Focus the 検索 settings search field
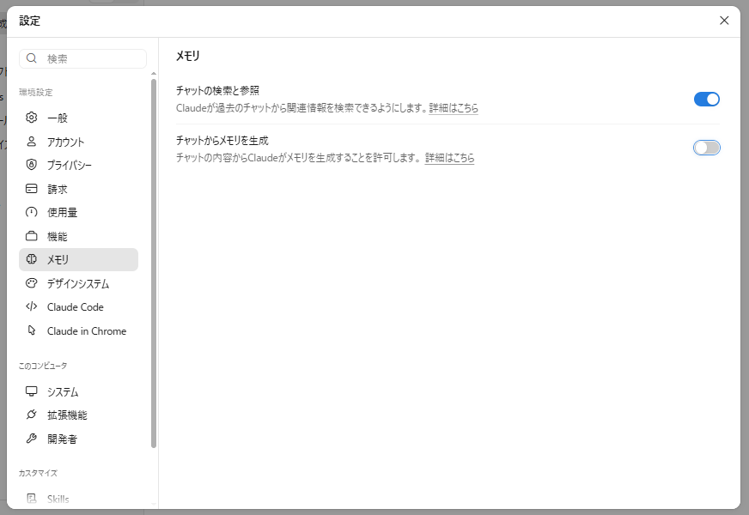749x515 pixels. pyautogui.click(x=82, y=58)
